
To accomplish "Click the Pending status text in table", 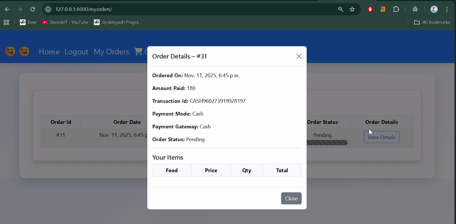I will 322,135.
